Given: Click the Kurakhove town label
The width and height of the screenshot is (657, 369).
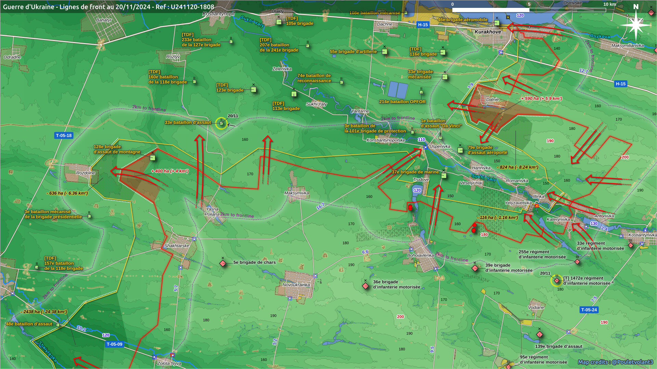Looking at the screenshot, I should (488, 32).
